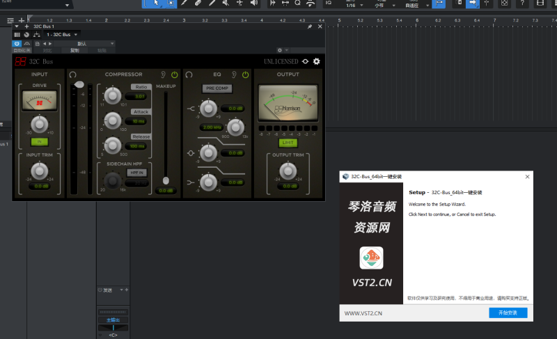Click the 自动化 tab in plugin header
Image resolution: width=557 pixels, height=339 pixels.
click(x=22, y=50)
